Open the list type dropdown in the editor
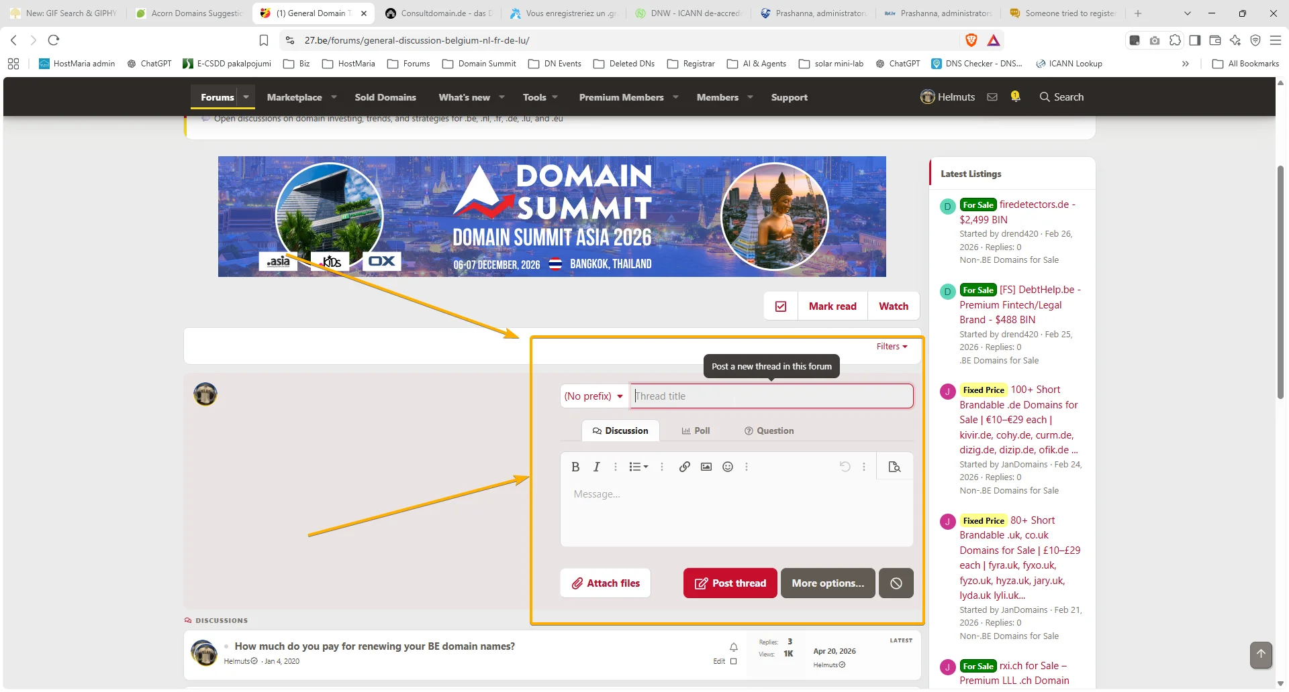 point(638,467)
